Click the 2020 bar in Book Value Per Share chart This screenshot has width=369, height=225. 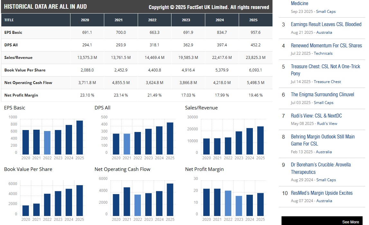point(26,211)
